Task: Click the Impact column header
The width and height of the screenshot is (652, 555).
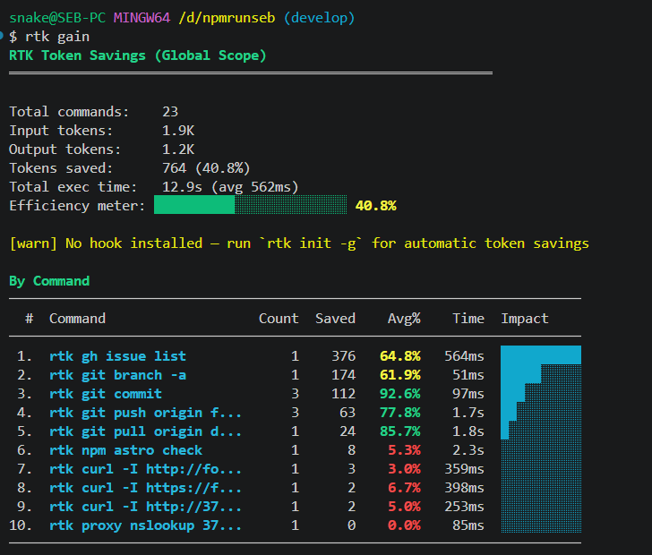Action: coord(525,319)
